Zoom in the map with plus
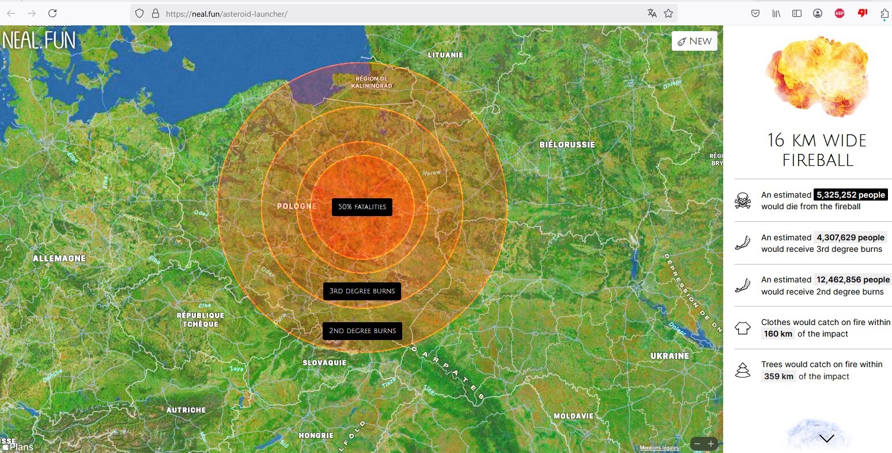 point(711,444)
